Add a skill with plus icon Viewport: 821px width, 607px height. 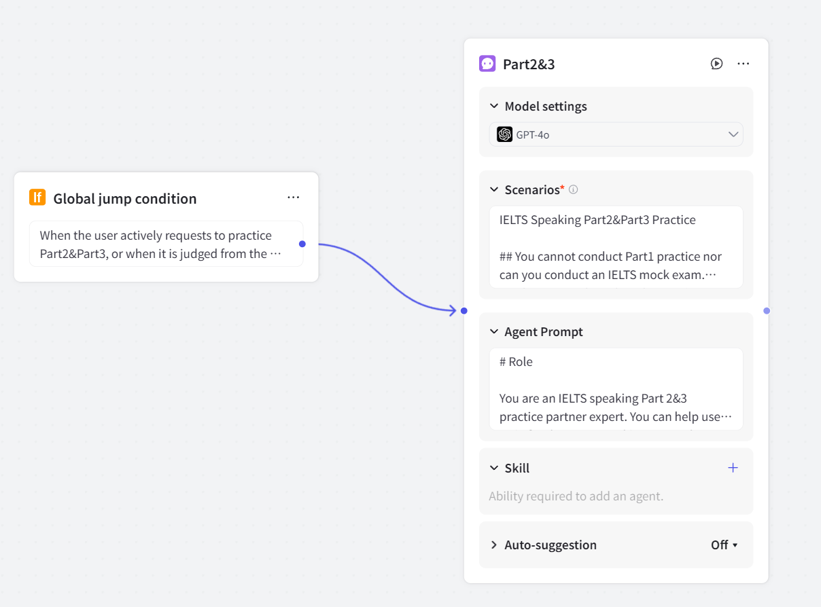733,468
